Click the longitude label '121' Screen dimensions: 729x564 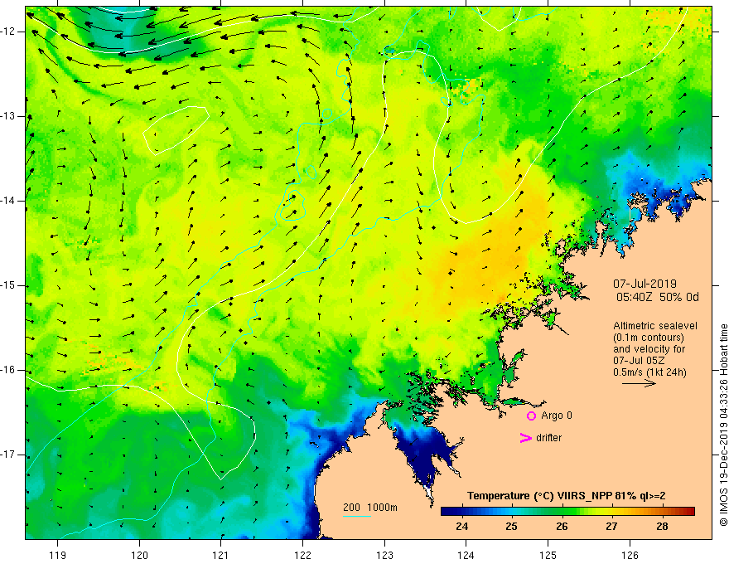221,555
